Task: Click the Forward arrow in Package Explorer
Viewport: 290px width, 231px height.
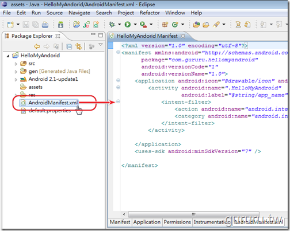Action: pyautogui.click(x=47, y=46)
